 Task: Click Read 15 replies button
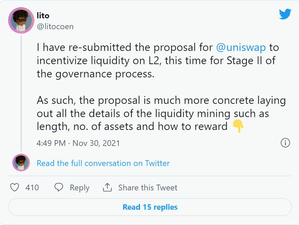click(150, 207)
